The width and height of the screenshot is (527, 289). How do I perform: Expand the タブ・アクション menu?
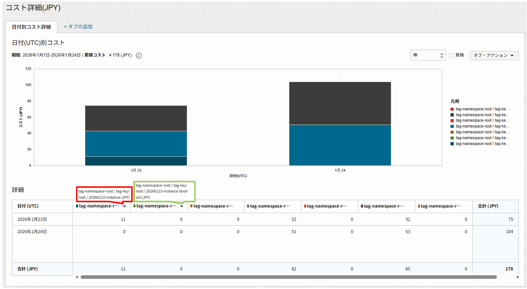coord(494,56)
